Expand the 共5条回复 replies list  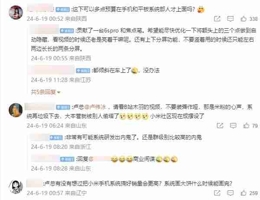[45, 92]
